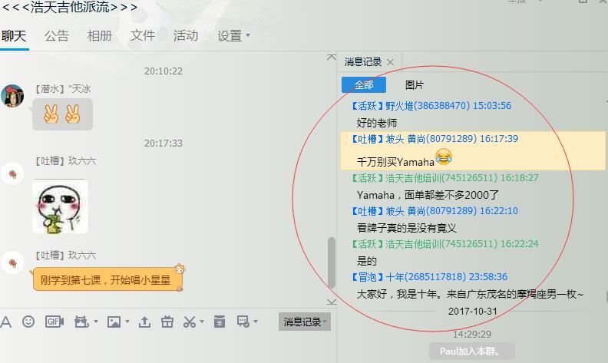Screen dimensions: 608x363
Task: Click the group title 浩天吉他派流
Action: (x=70, y=7)
